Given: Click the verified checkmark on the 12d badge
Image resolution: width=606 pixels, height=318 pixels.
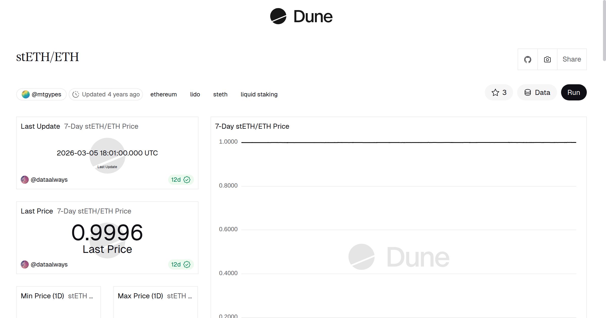Looking at the screenshot, I should pos(187,180).
